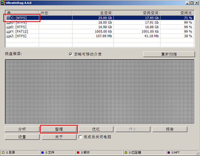This screenshot has width=200, height=156.
Task: Select the Z: NTFS drive icon
Action: (9, 36)
